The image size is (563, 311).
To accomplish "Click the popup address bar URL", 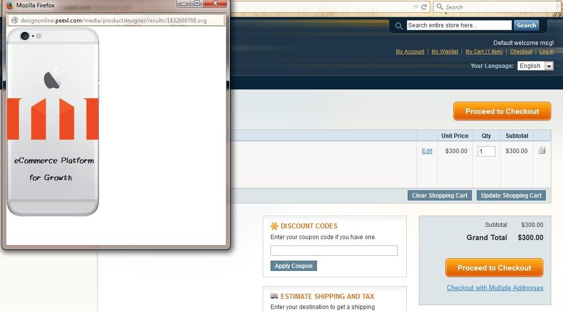I will click(114, 21).
